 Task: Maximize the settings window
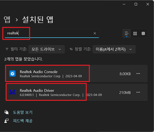click(136, 4)
